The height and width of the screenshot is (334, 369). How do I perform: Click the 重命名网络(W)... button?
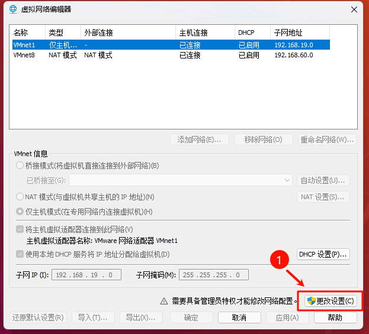[328, 140]
